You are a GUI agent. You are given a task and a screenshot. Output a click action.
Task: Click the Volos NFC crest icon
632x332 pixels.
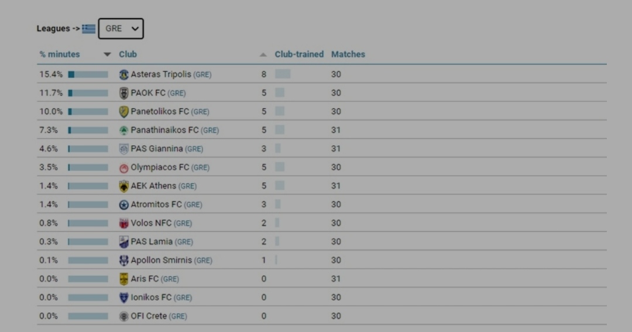(123, 223)
